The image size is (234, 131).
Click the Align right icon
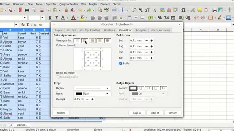(x=106, y=18)
